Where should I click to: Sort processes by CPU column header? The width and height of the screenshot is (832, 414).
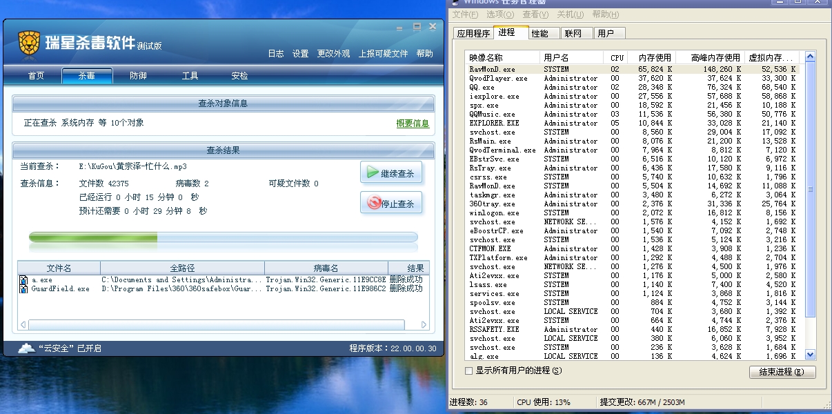point(617,58)
